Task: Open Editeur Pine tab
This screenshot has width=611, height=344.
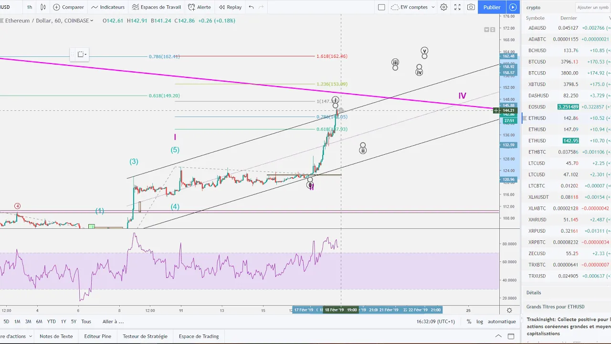Action: [97, 336]
